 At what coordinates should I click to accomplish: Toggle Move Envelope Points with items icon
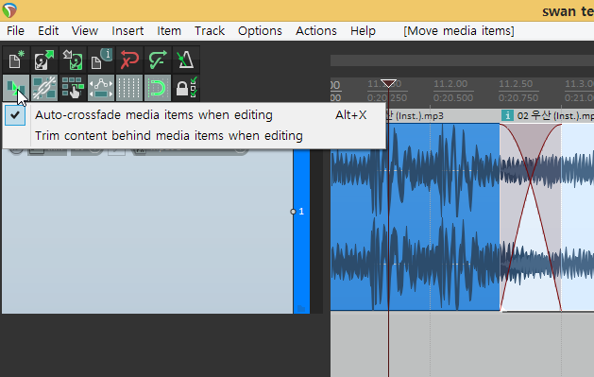[x=101, y=88]
